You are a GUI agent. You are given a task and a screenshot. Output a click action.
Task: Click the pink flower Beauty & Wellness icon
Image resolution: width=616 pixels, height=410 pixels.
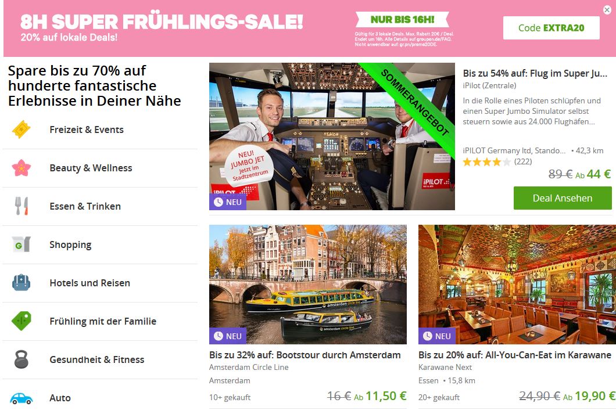22,168
